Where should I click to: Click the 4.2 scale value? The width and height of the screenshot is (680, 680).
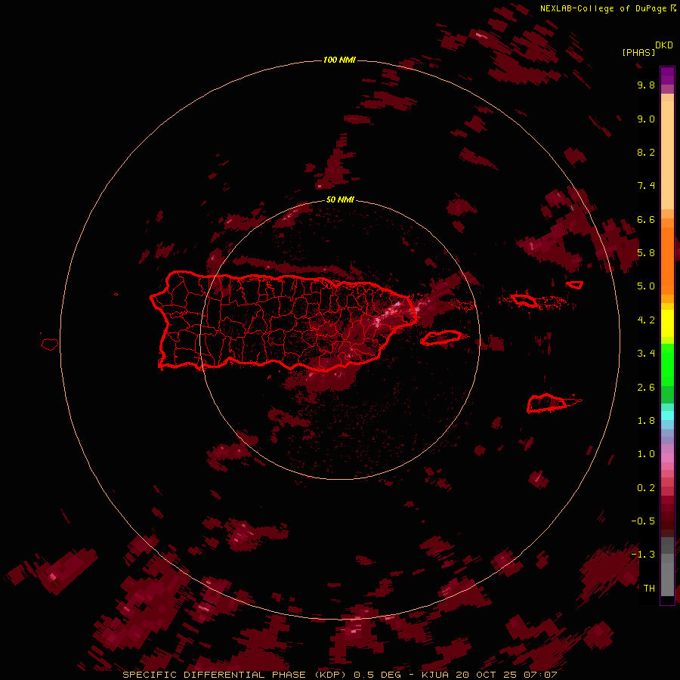pos(646,320)
